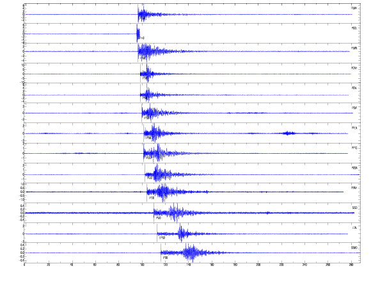Select the SISO station label
This screenshot has width=371, height=282.
[x=354, y=208]
